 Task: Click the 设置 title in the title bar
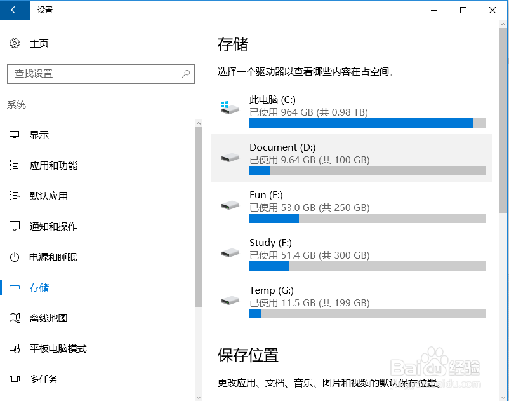pos(44,10)
